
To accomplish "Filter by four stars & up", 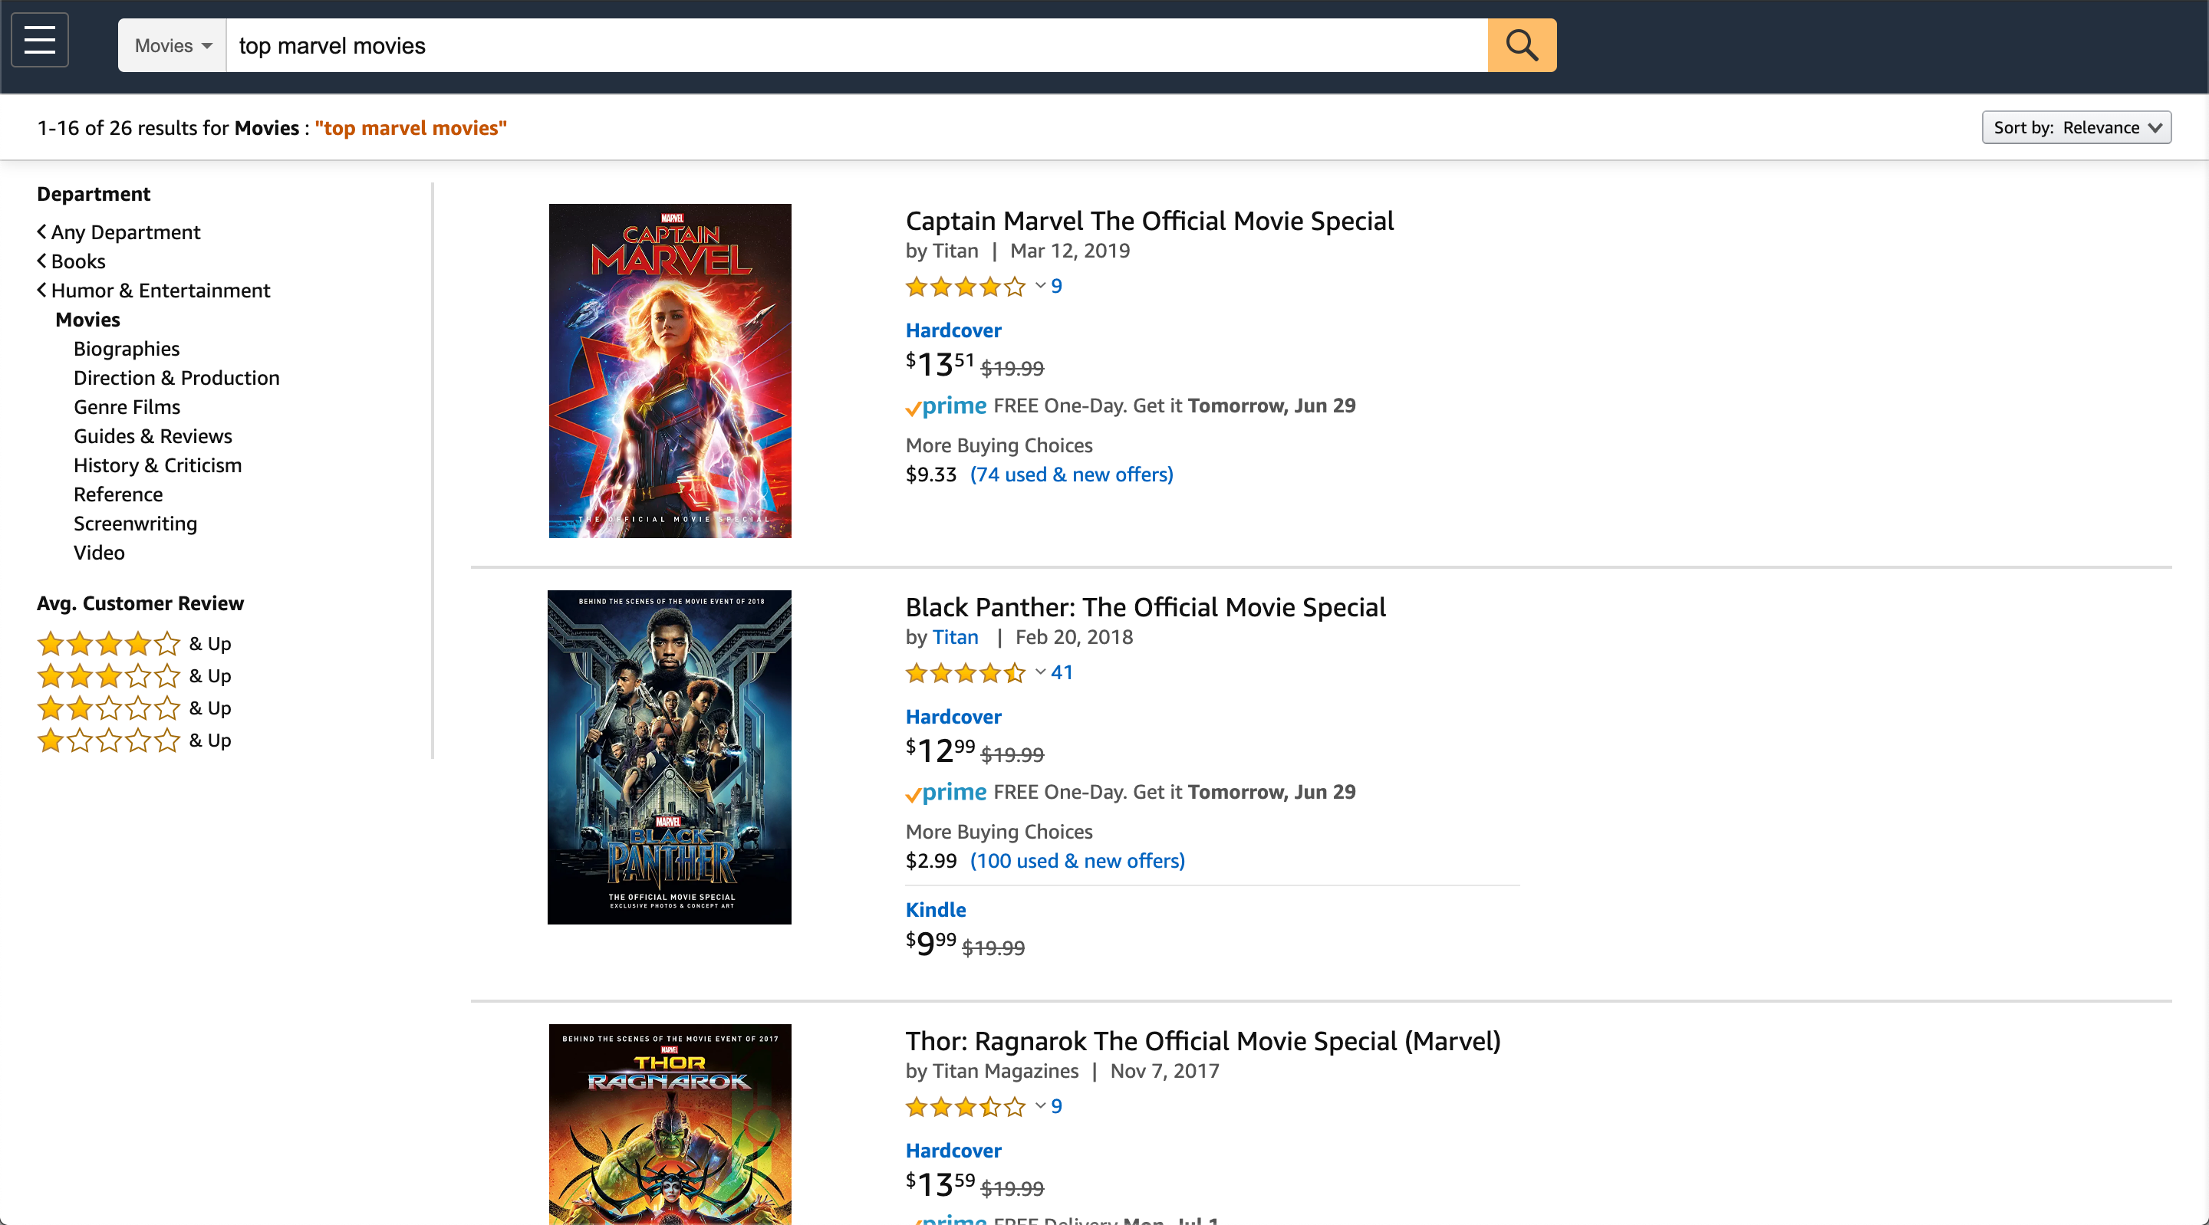I will [133, 644].
